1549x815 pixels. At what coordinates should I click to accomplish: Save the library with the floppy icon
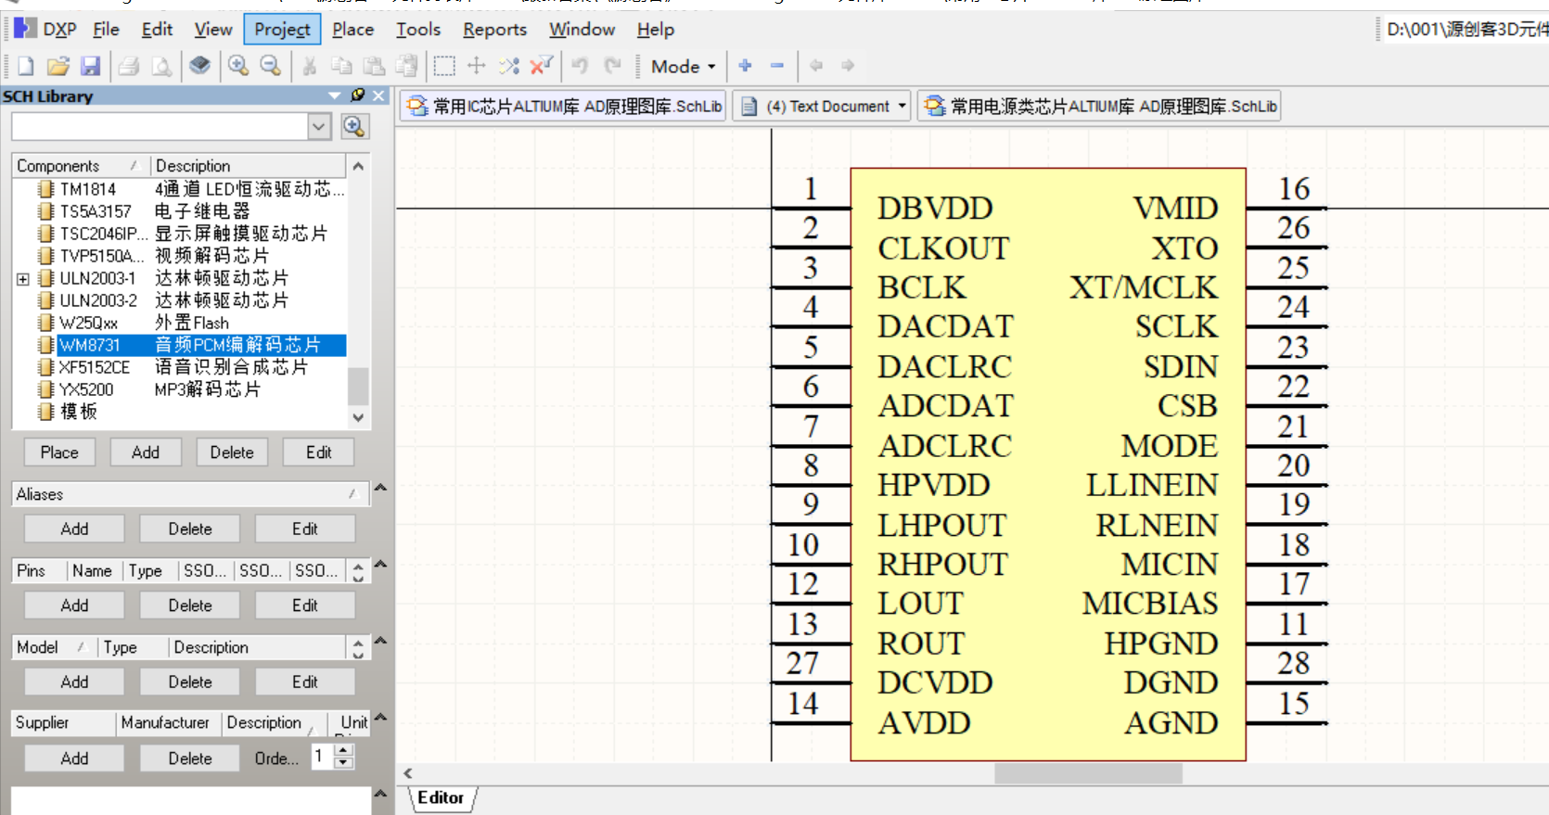point(90,66)
